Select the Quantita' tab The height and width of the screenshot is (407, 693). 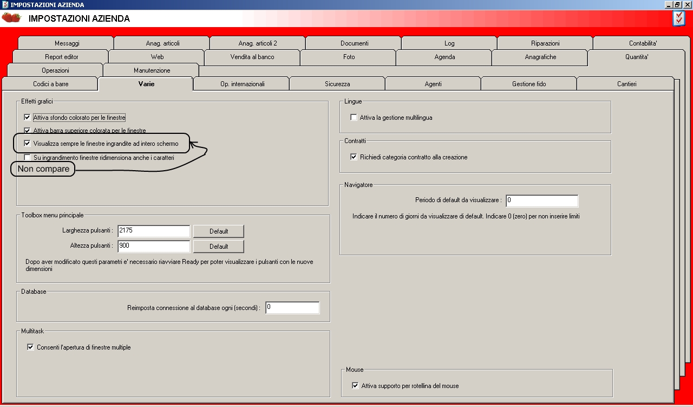(x=637, y=57)
